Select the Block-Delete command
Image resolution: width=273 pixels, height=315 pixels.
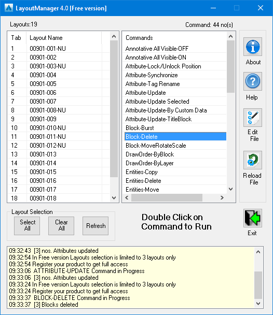(175, 137)
